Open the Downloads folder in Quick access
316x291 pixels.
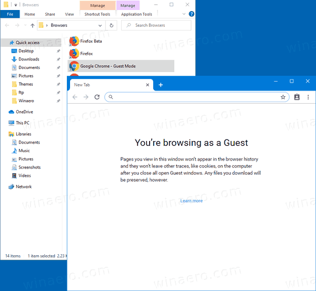29,59
